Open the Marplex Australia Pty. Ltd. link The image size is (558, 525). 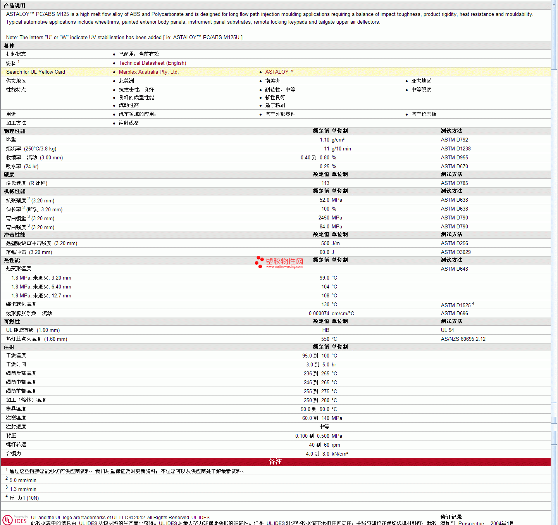[x=148, y=72]
